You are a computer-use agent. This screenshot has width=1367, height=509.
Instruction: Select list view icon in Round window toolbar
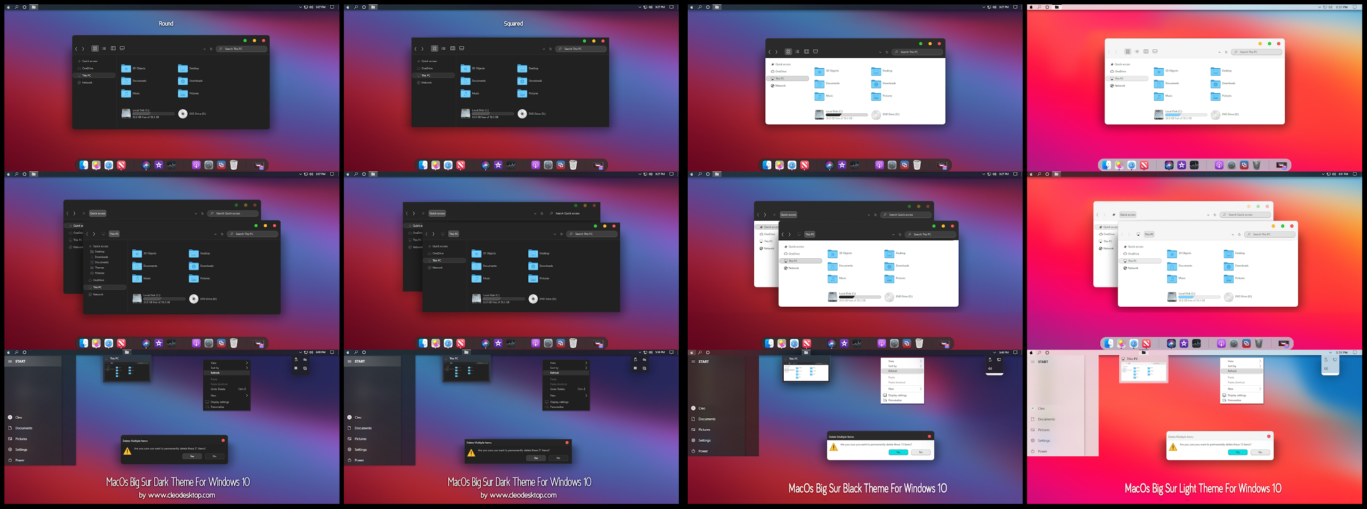click(104, 48)
